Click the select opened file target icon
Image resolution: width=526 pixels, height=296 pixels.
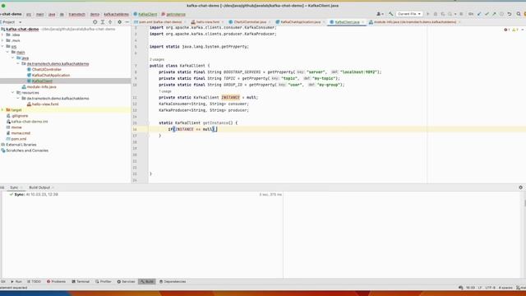coord(95,22)
